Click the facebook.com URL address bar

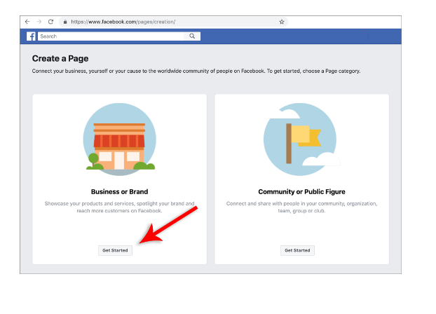(x=174, y=22)
